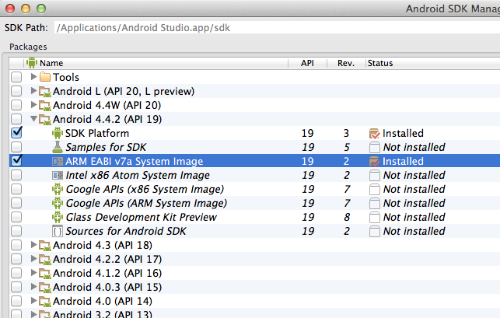This screenshot has height=318, width=500.
Task: Click the Android 4.3 package folder icon
Action: tap(45, 246)
